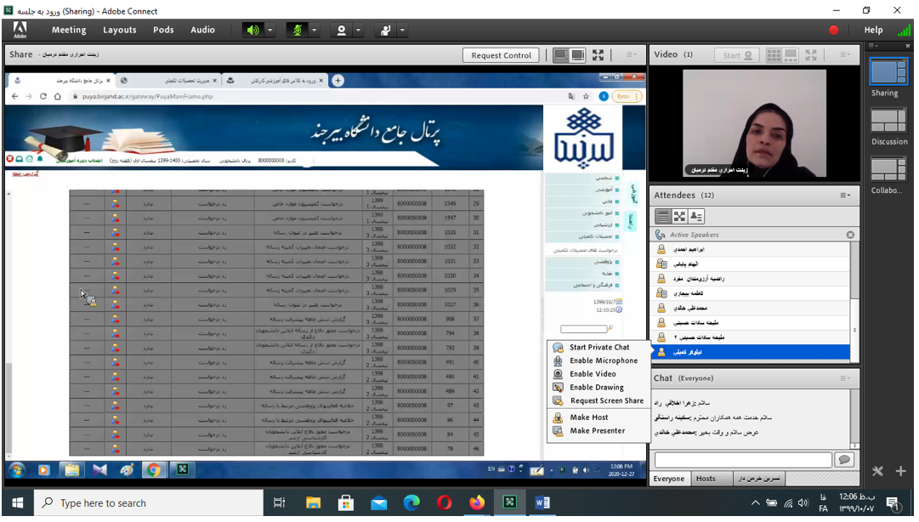
Task: Open Word from the taskbar
Action: click(542, 502)
